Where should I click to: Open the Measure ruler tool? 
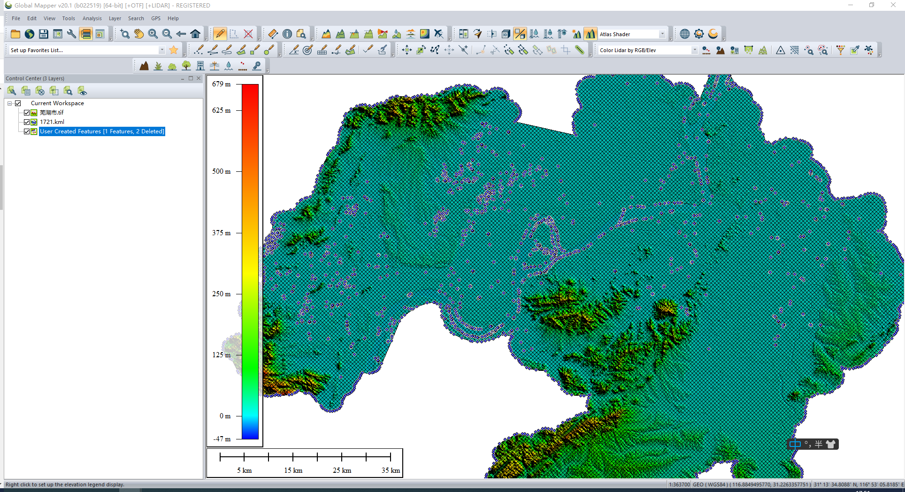click(x=273, y=34)
